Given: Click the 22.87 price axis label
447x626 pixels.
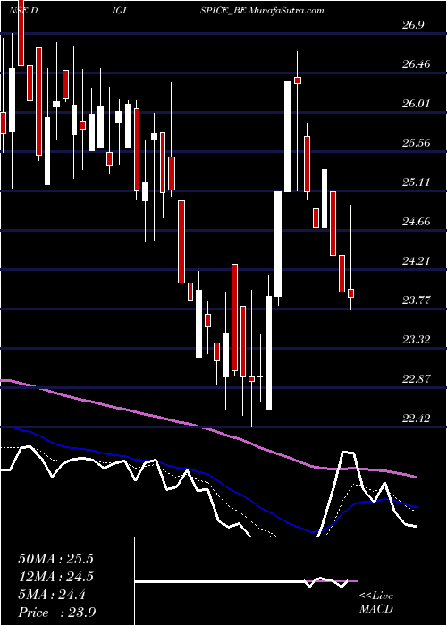Looking at the screenshot, I should 417,379.
